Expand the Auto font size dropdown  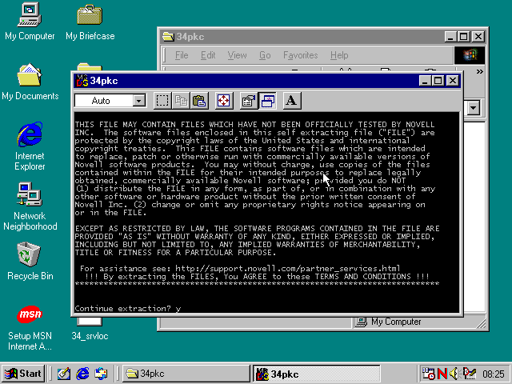(x=139, y=101)
